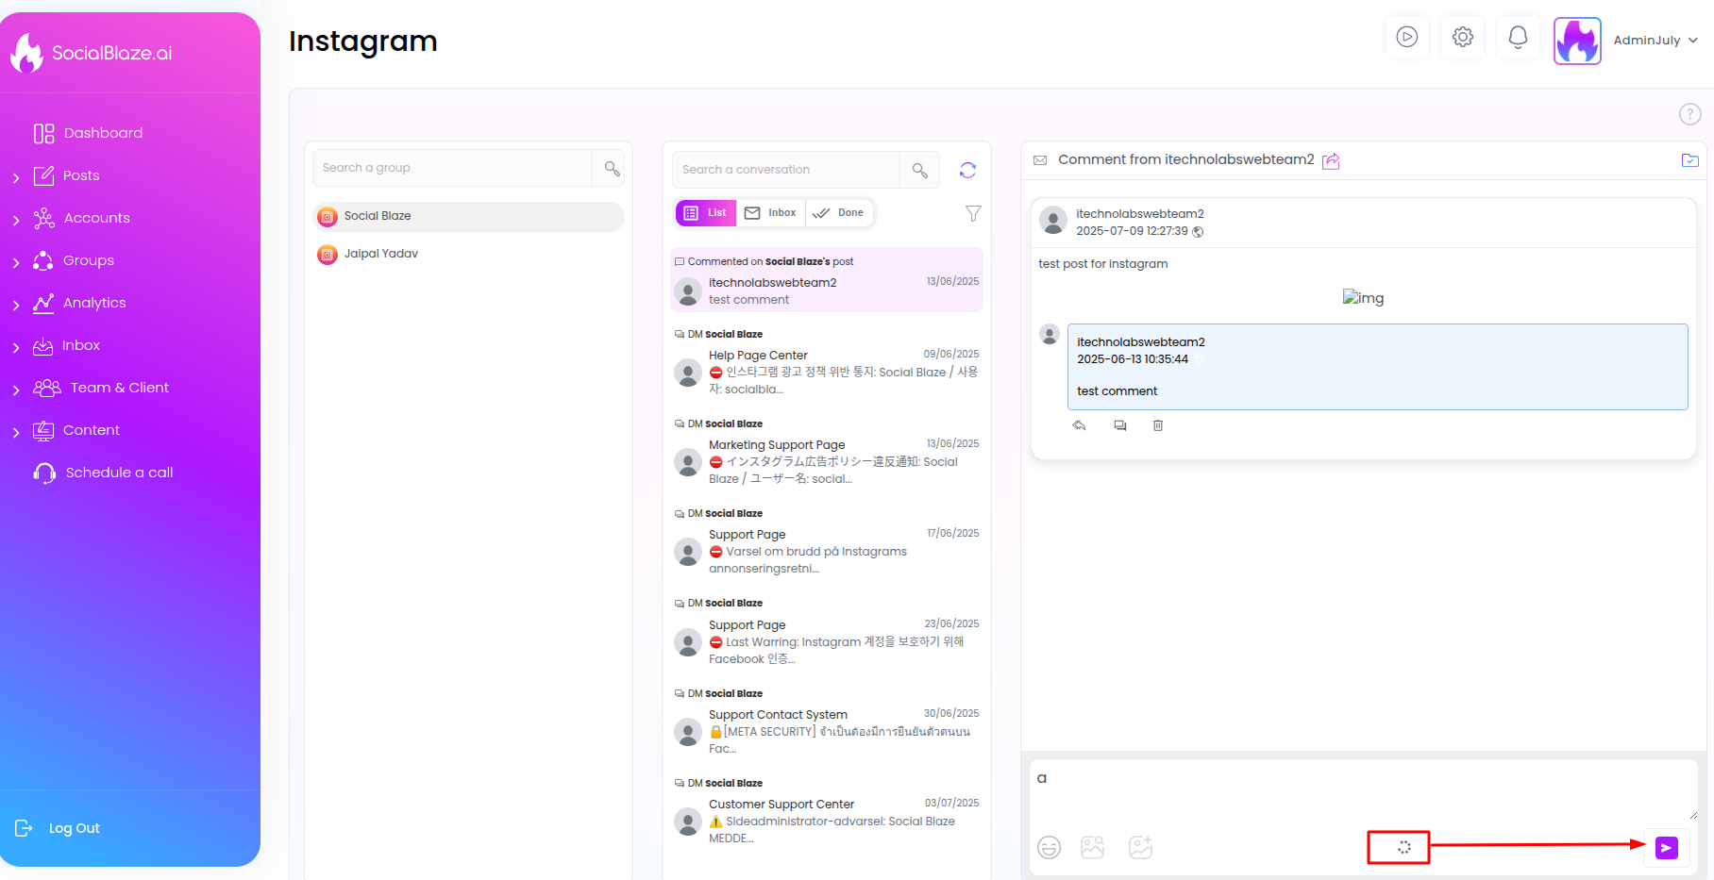Expand the Groups menu chevron
1714x880 pixels.
[x=16, y=262]
